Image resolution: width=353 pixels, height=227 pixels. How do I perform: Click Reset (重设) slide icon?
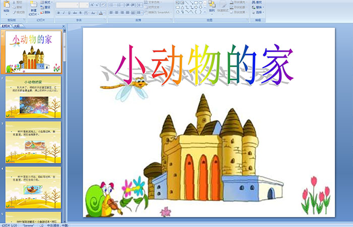coord(42,7)
